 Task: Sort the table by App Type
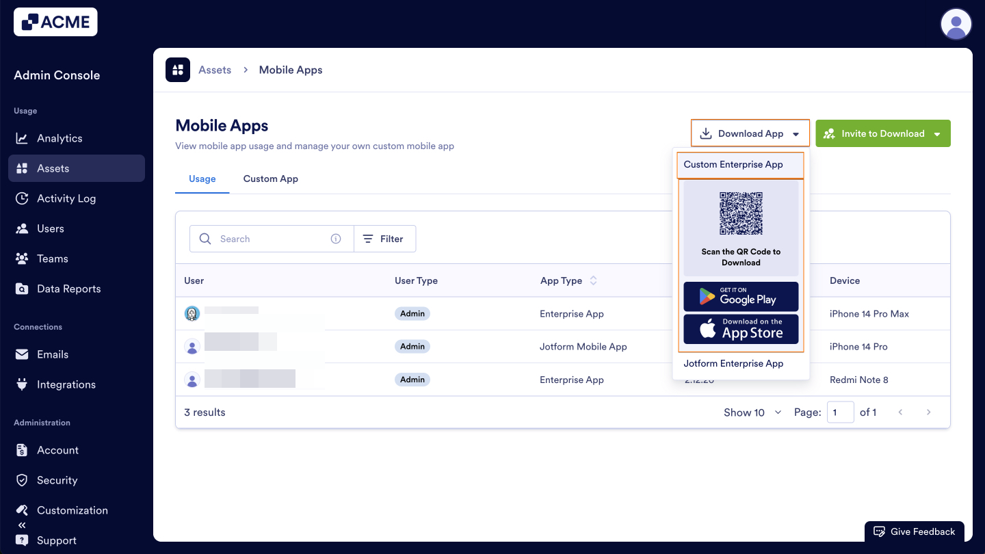click(x=592, y=280)
